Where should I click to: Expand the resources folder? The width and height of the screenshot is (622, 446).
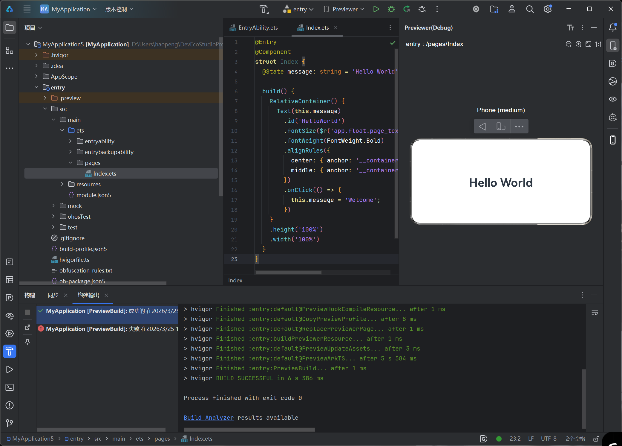click(62, 184)
